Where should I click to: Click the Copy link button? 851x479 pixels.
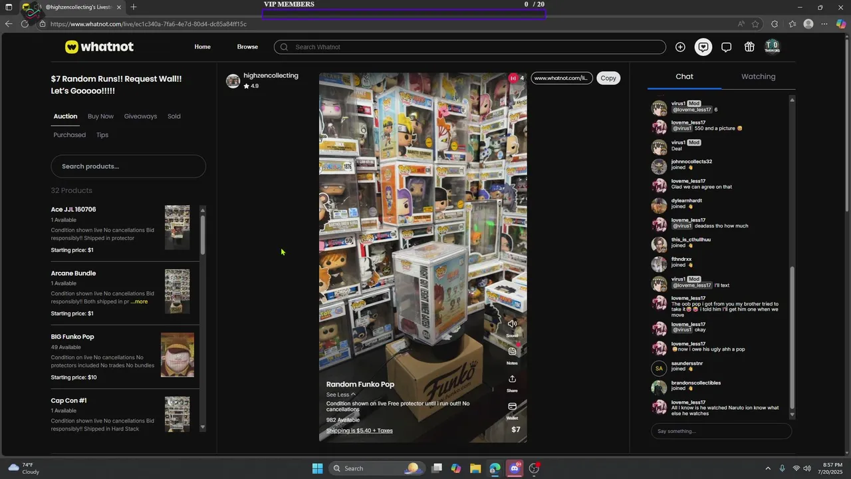pos(608,78)
